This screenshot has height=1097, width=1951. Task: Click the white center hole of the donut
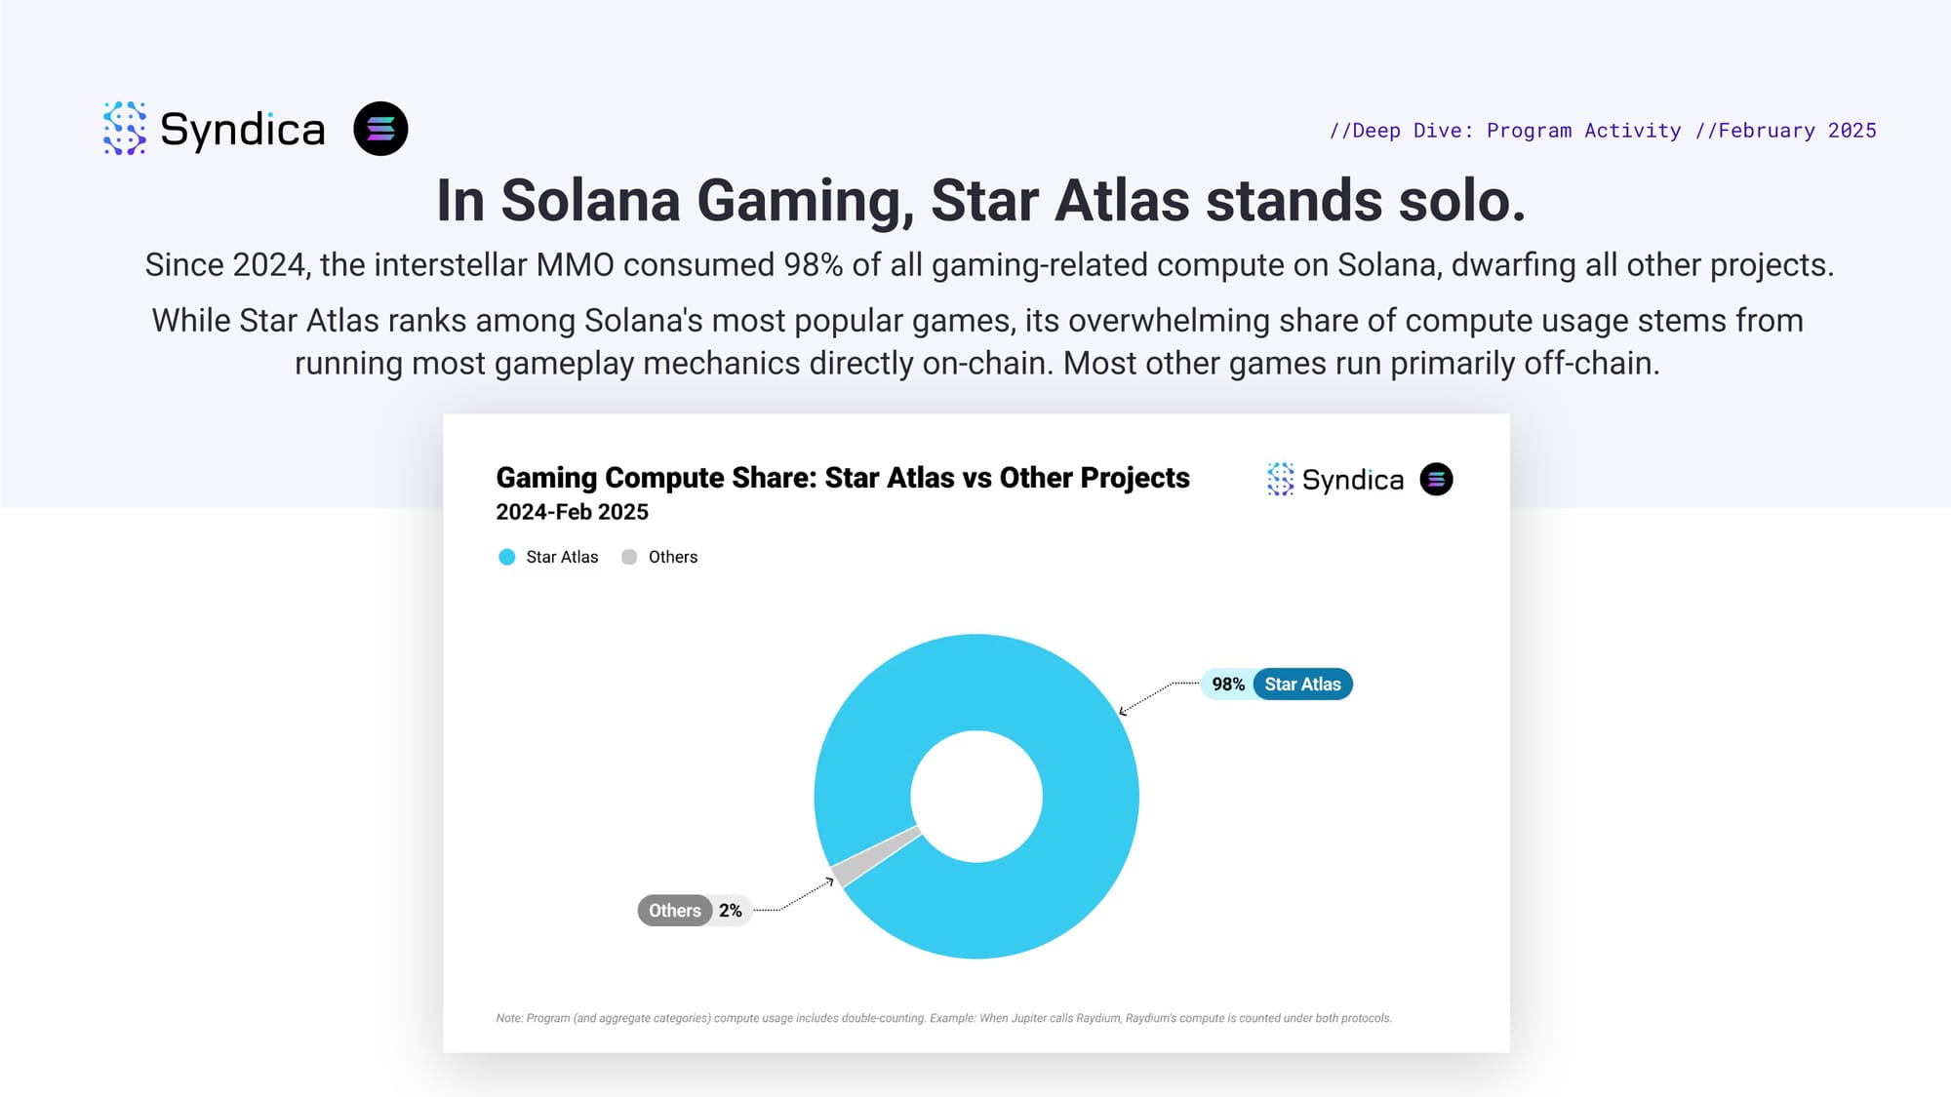976,797
